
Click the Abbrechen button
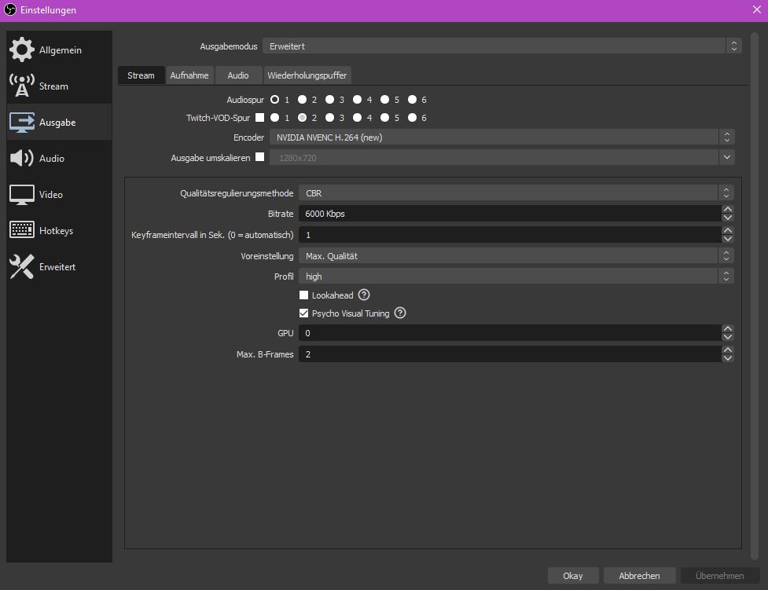click(x=639, y=576)
